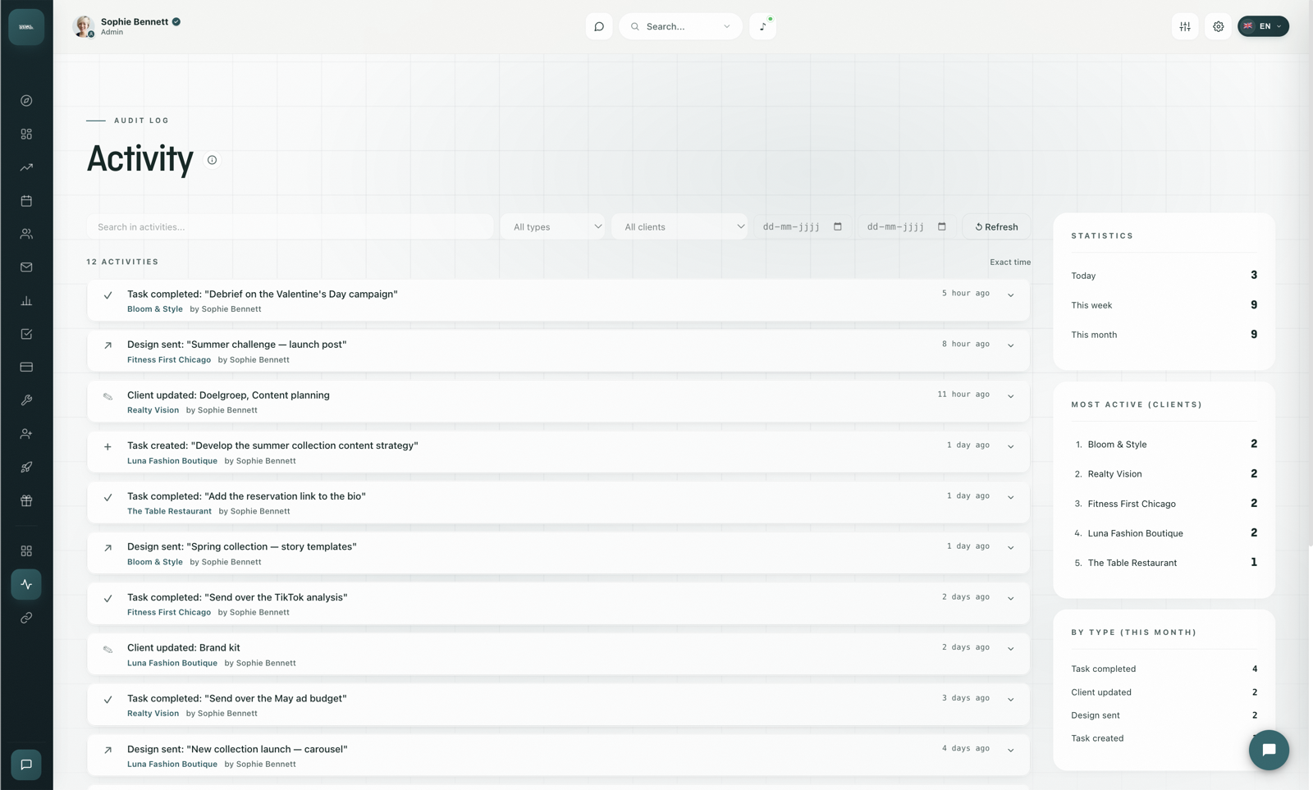This screenshot has width=1313, height=790.
Task: Open the gift icon in the sidebar
Action: click(x=26, y=500)
